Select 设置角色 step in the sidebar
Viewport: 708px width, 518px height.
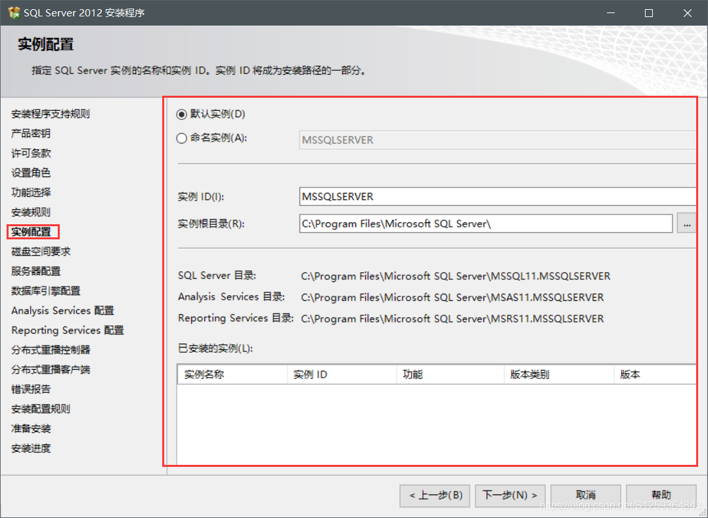tap(31, 172)
